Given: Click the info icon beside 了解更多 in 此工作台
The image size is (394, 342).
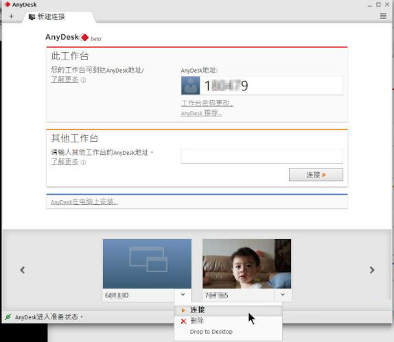Looking at the screenshot, I should 83,80.
